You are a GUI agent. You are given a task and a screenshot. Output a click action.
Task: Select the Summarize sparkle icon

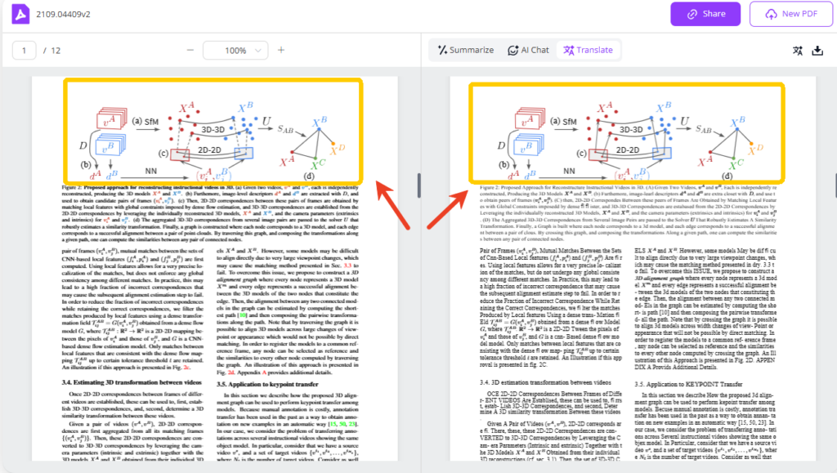coord(441,50)
